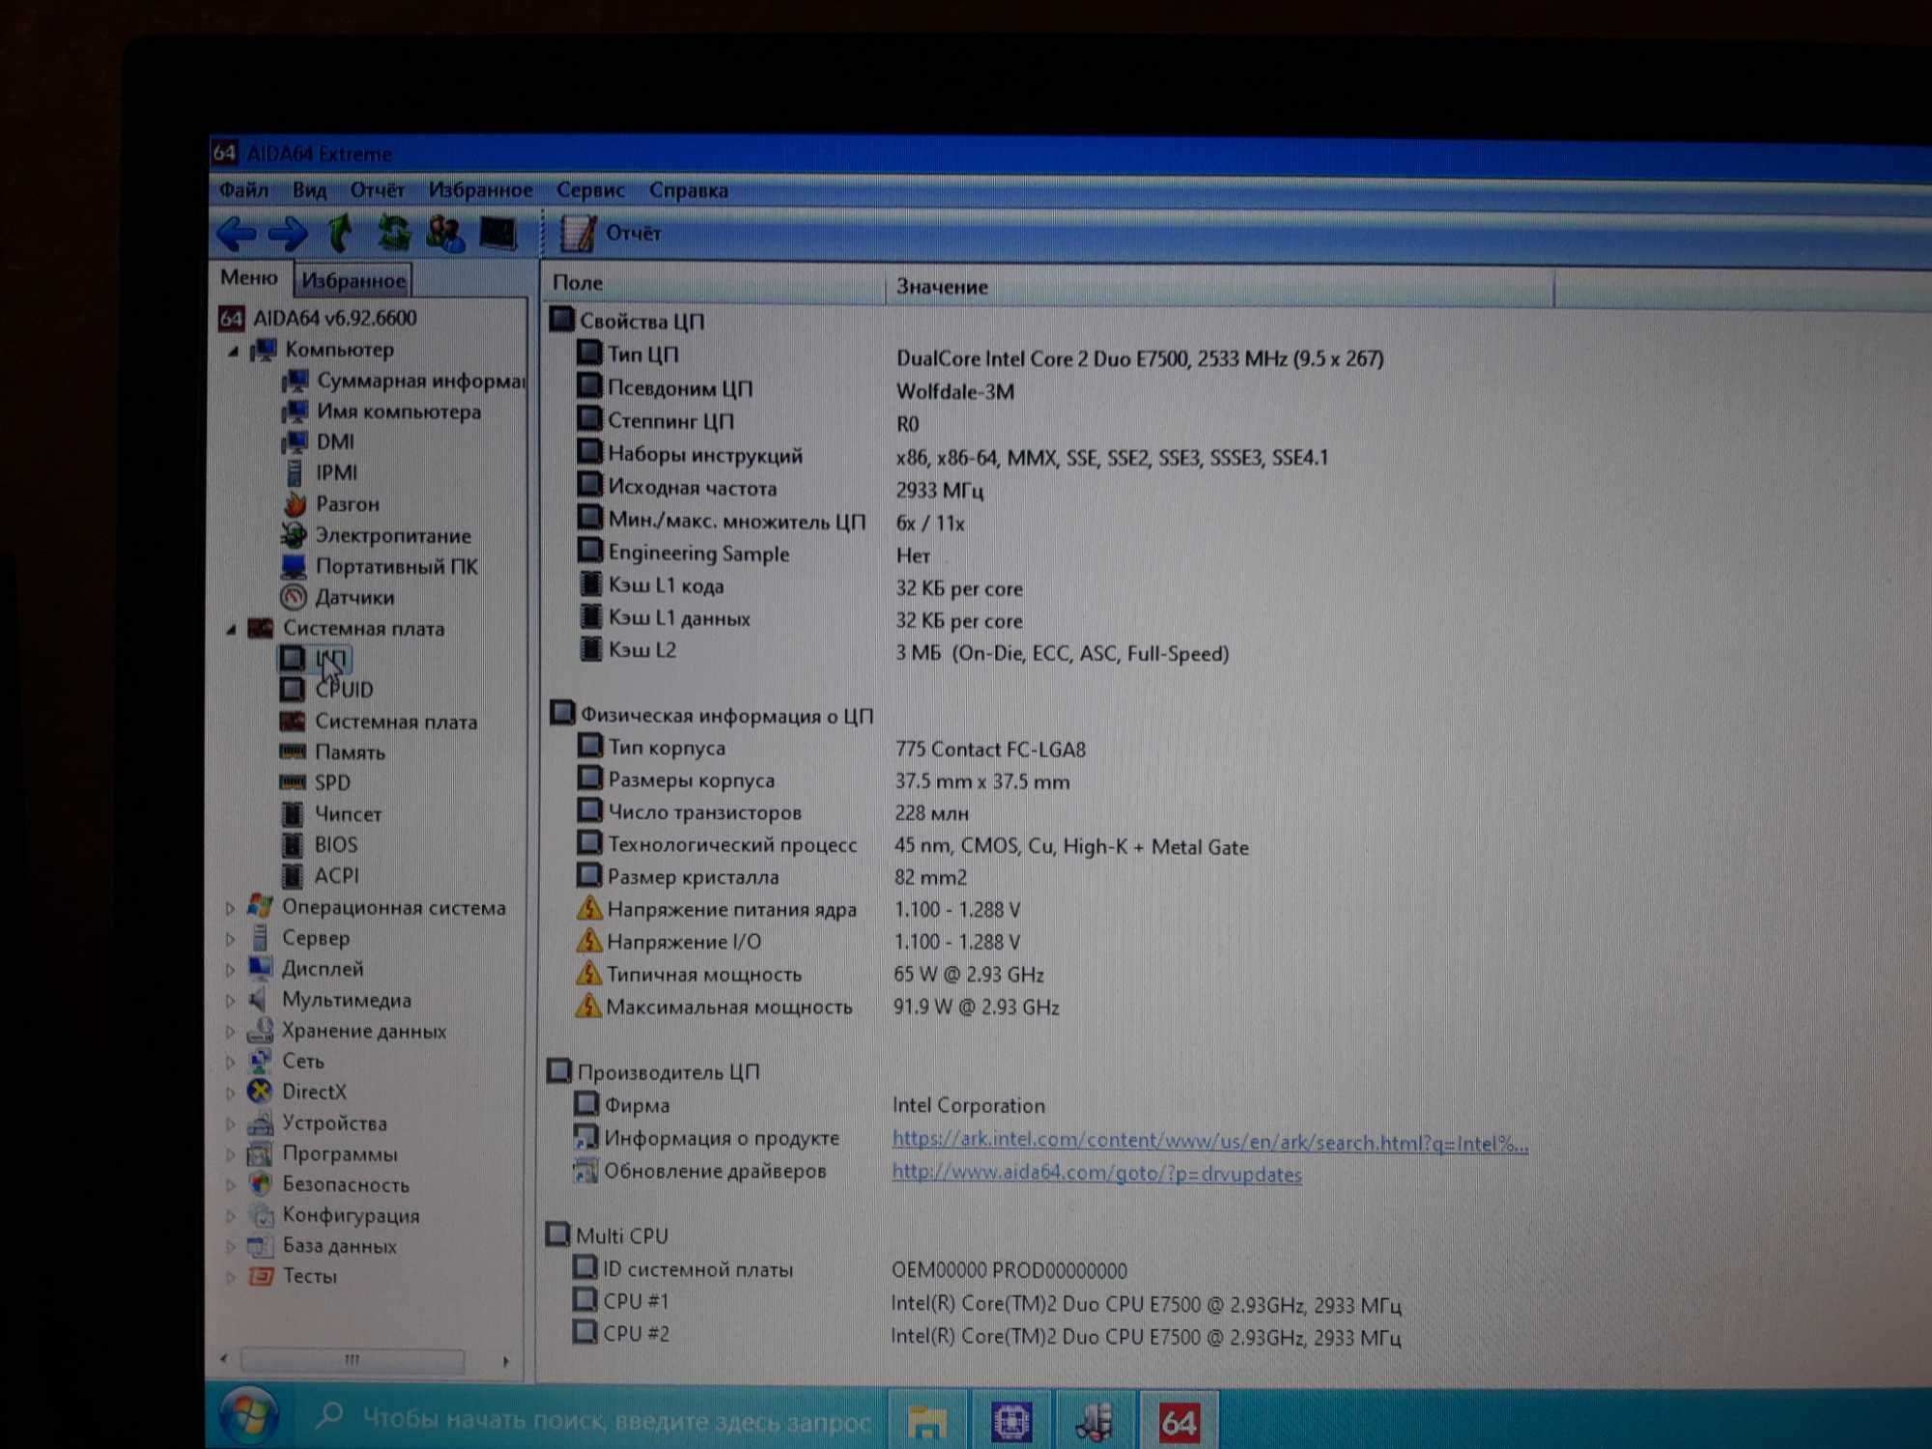Viewport: 1932px width, 1449px height.
Task: Switch to the Меню tab
Action: click(249, 277)
